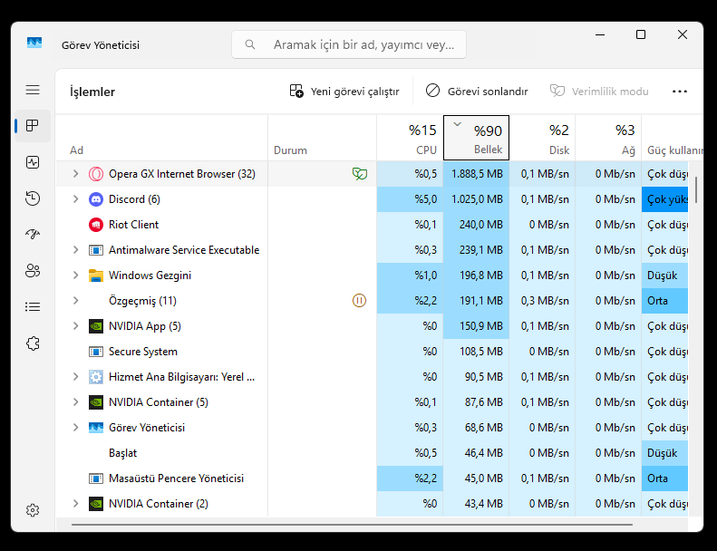Image resolution: width=717 pixels, height=551 pixels.
Task: Expand the NVIDIA App (5) group
Action: (76, 326)
